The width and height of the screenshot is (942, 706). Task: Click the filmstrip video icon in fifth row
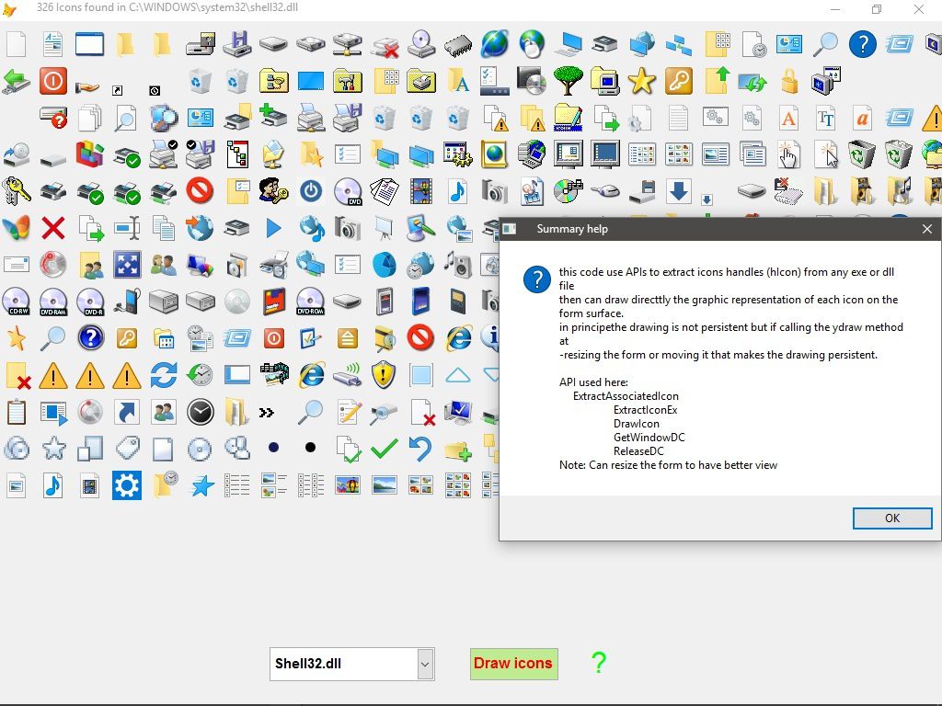[421, 191]
